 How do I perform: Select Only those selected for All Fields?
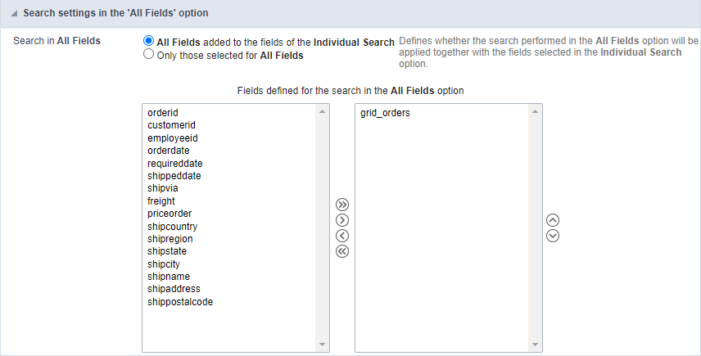148,55
